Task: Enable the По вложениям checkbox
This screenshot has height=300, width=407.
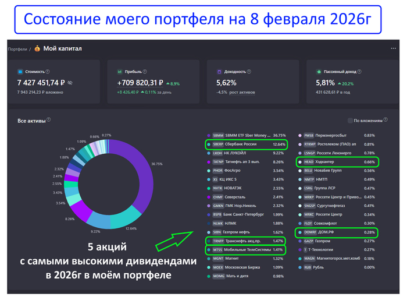Action: coord(350,121)
